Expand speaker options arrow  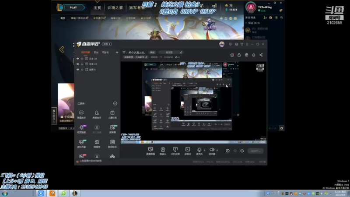click(x=217, y=150)
